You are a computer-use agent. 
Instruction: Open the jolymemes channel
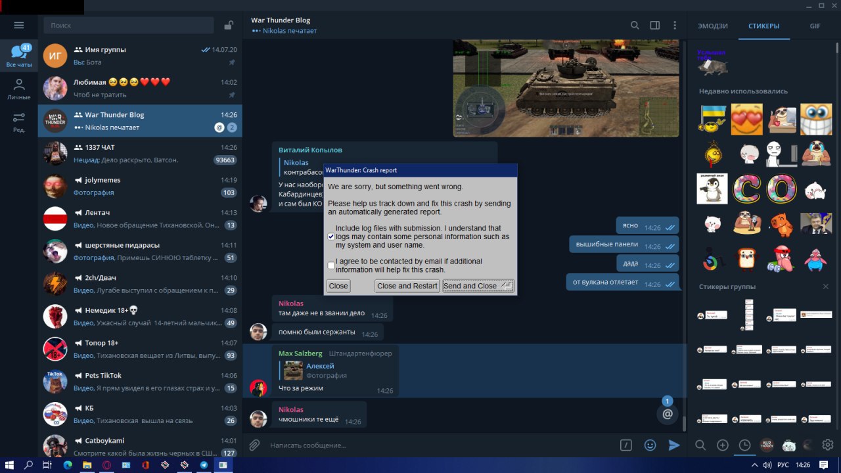pos(140,186)
